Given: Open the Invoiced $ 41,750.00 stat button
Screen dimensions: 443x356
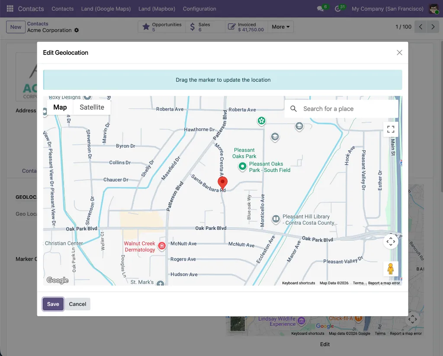Looking at the screenshot, I should [x=246, y=27].
